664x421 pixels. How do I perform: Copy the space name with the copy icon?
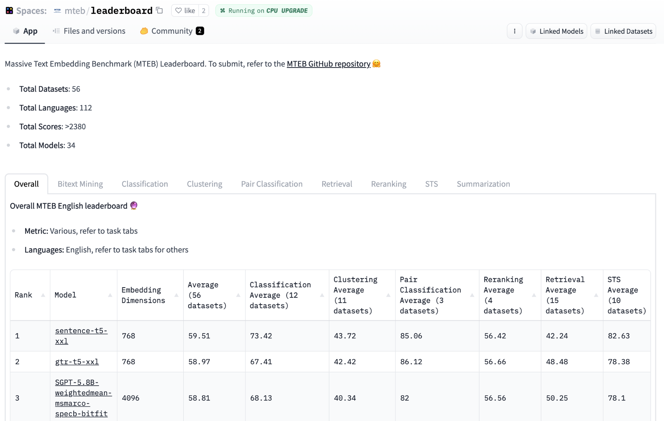pos(159,10)
